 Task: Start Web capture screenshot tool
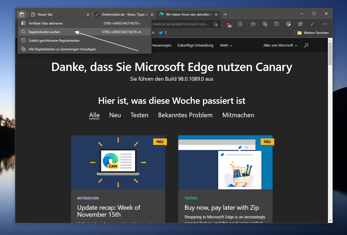point(288,24)
